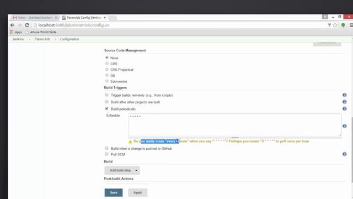This screenshot has height=199, width=353.
Task: Open help for Poll SCM
Action: click(344, 154)
